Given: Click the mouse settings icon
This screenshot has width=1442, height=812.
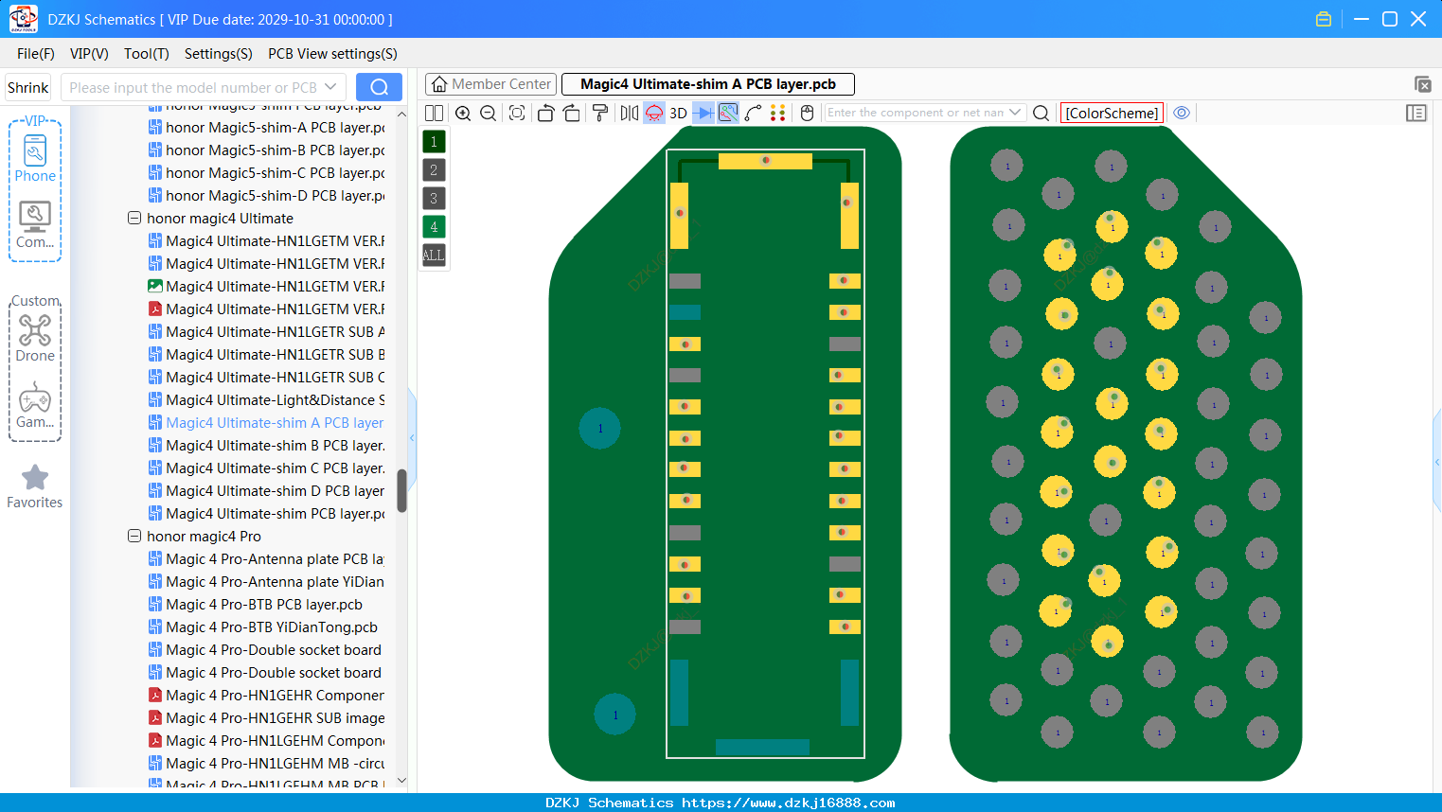Looking at the screenshot, I should click(807, 113).
